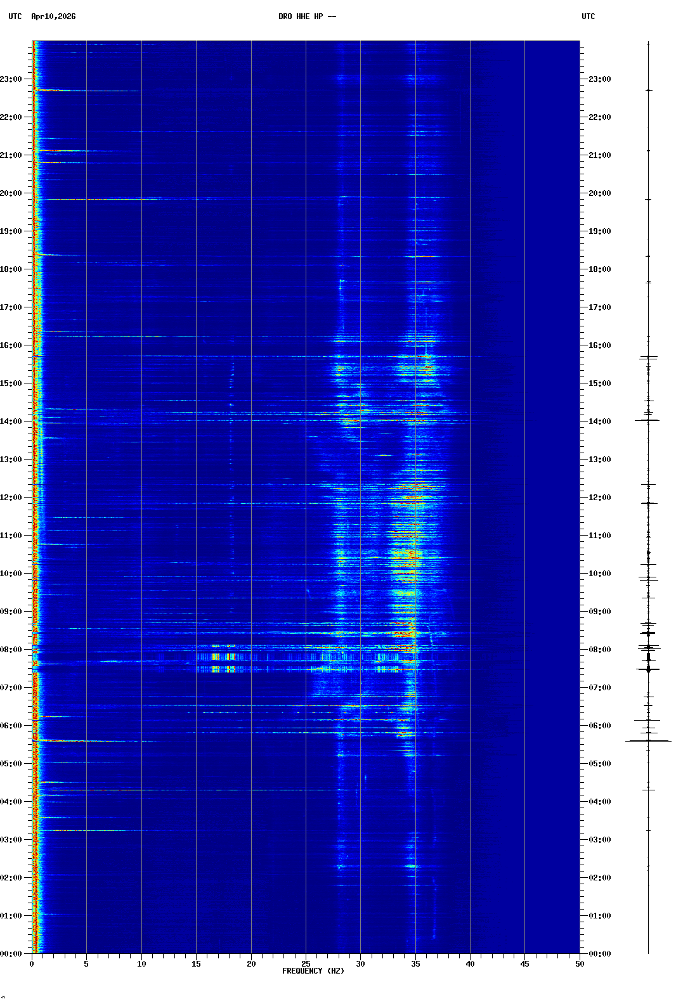
Task: Select 14:00 on the left time axis
Action: coord(11,422)
